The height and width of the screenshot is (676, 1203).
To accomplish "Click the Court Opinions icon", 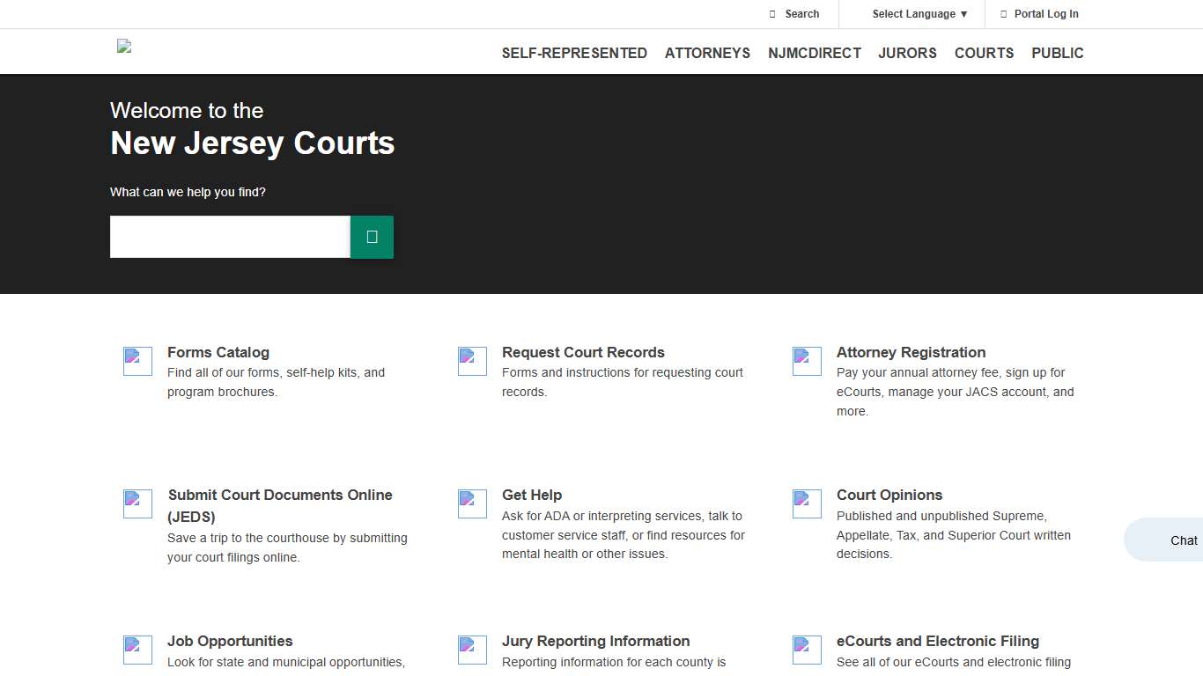I will 807,503.
